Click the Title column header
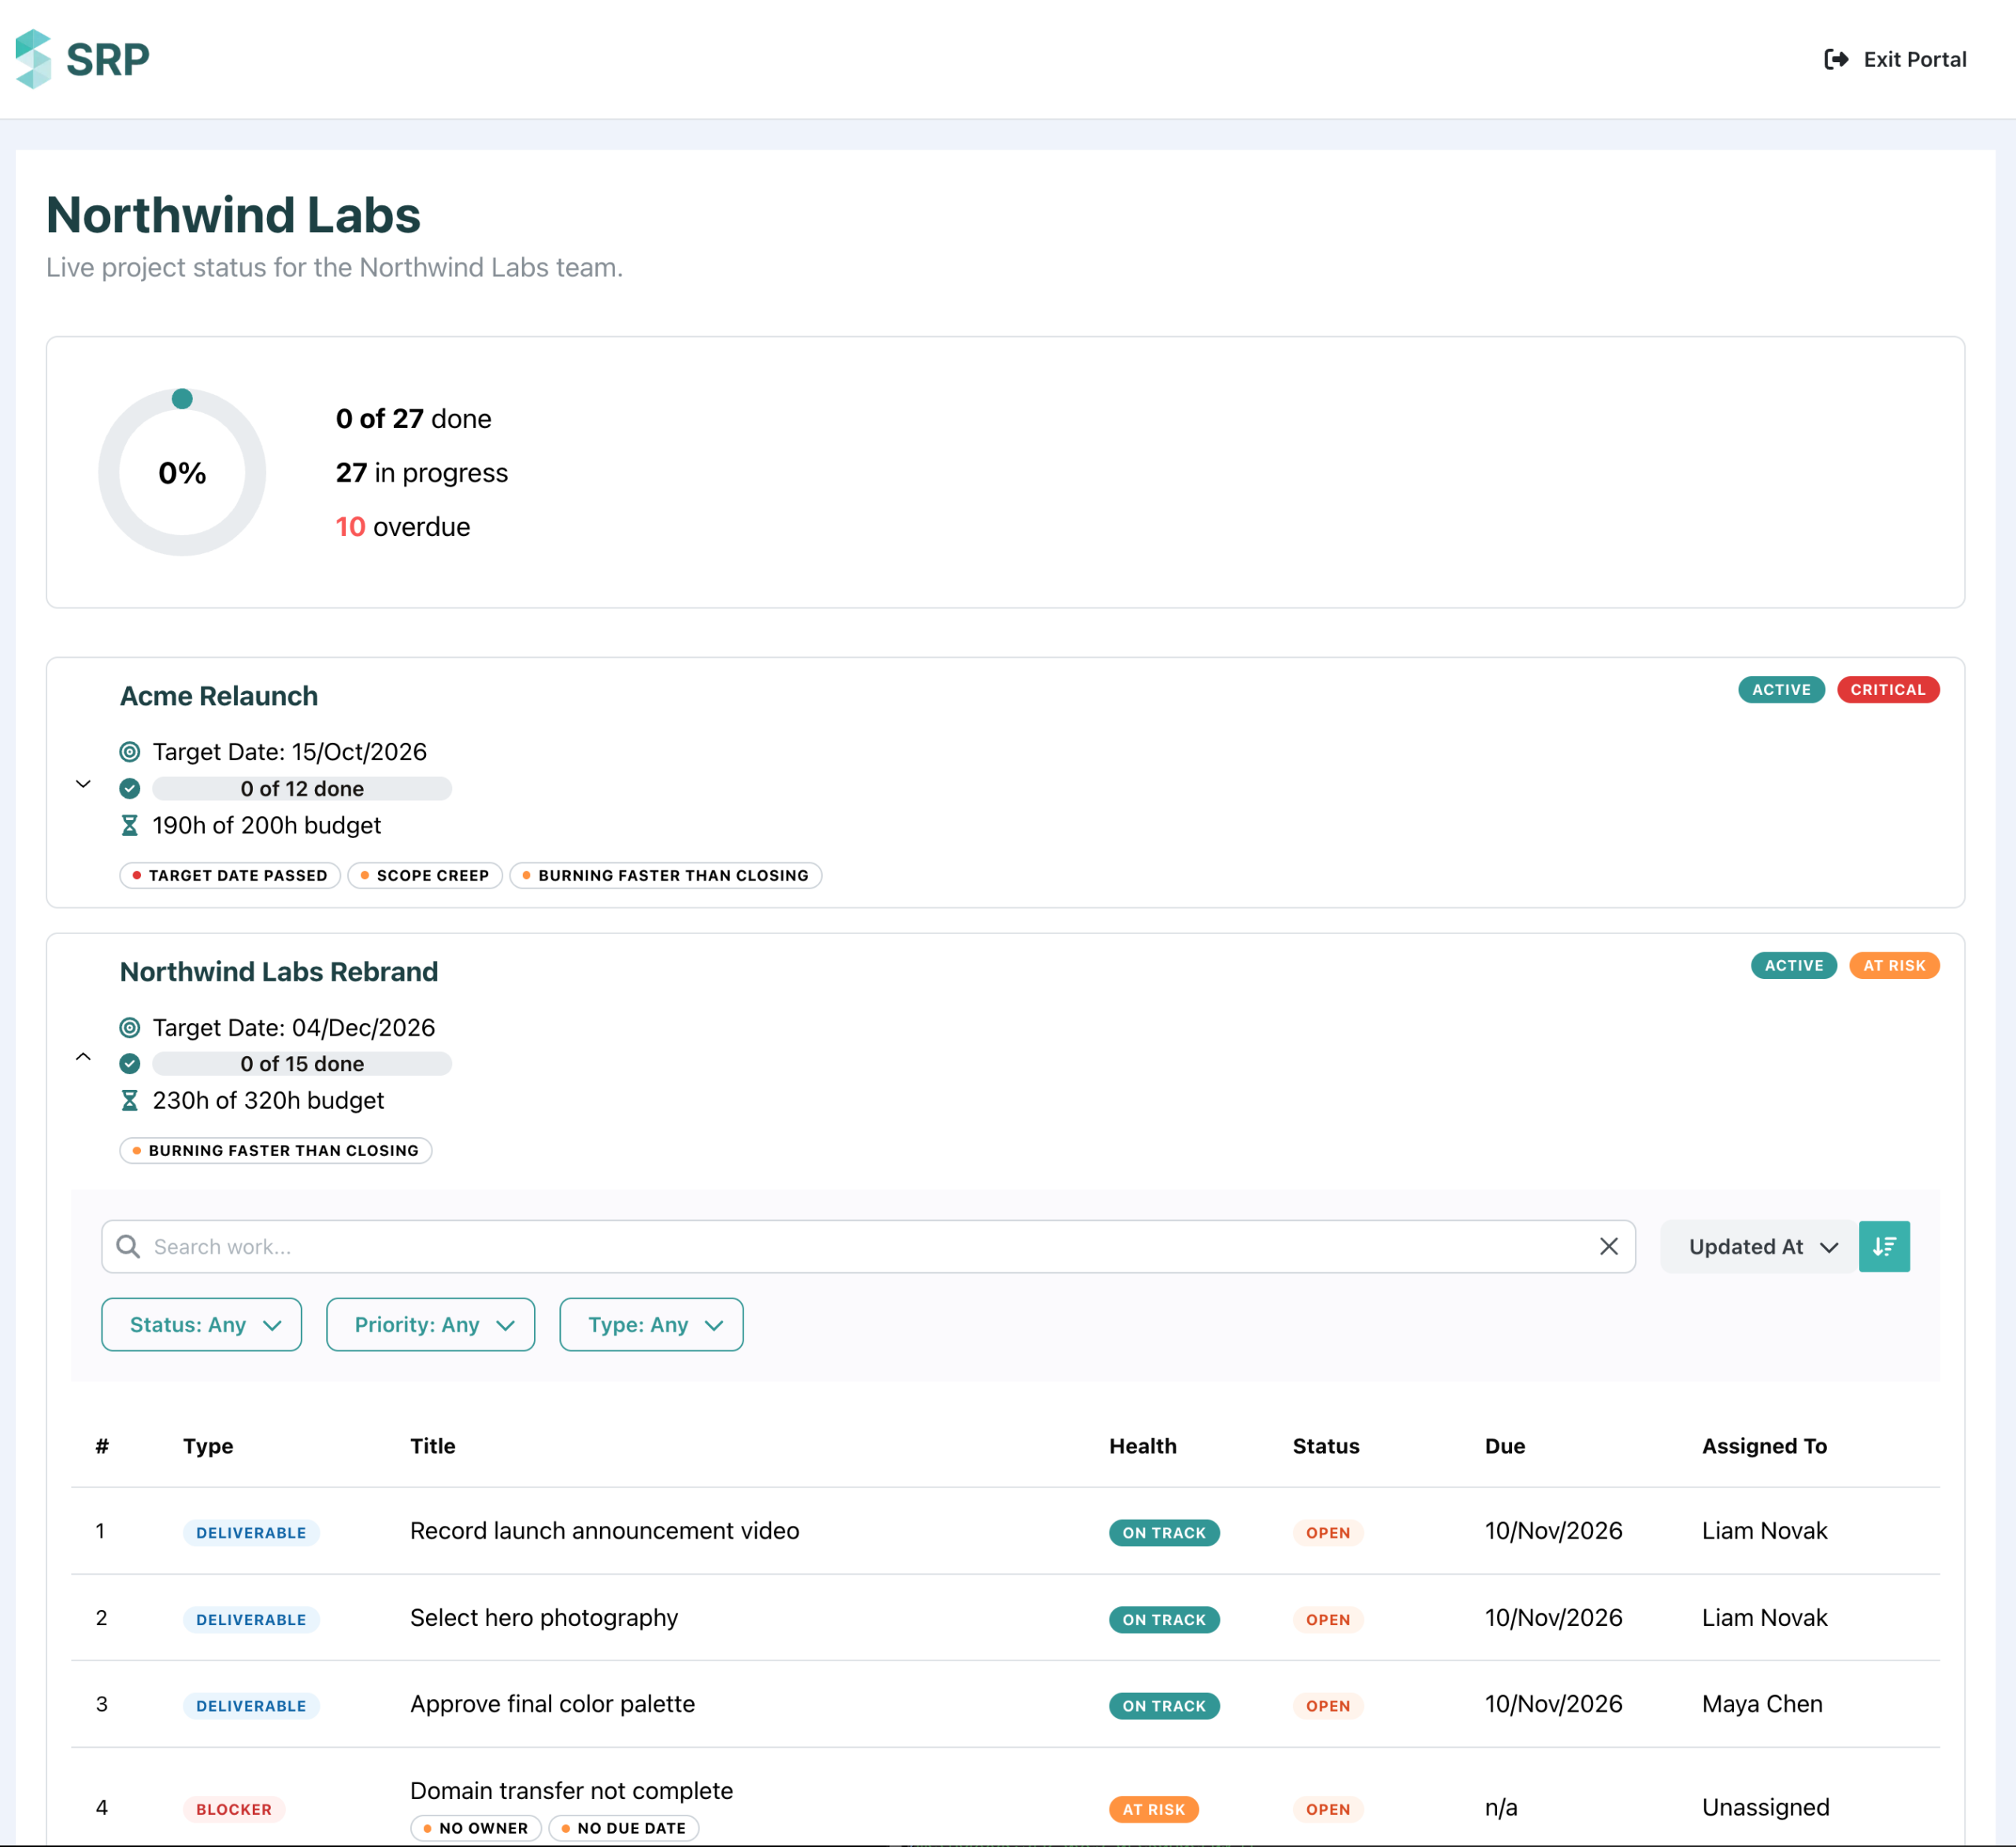This screenshot has height=1847, width=2016. pos(432,1445)
